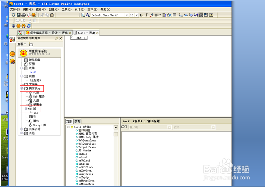Collapse the 共享代码 tree node
This screenshot has width=265, height=187.
pyautogui.click(x=22, y=88)
